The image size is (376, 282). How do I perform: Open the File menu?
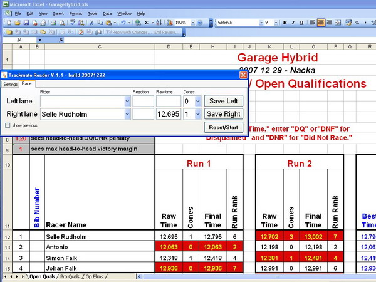[18, 14]
